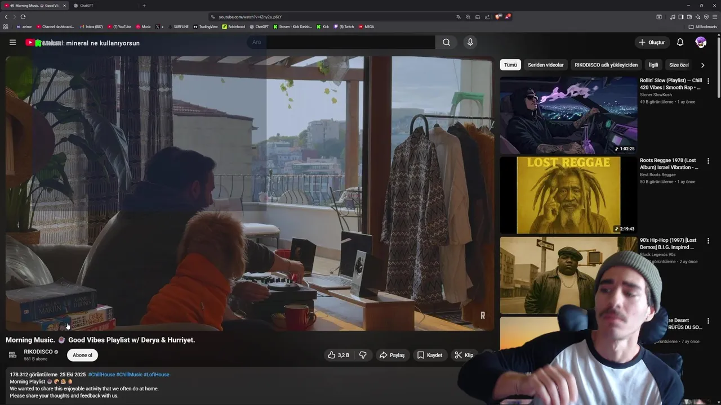Click the anime bookmark

click(x=24, y=26)
